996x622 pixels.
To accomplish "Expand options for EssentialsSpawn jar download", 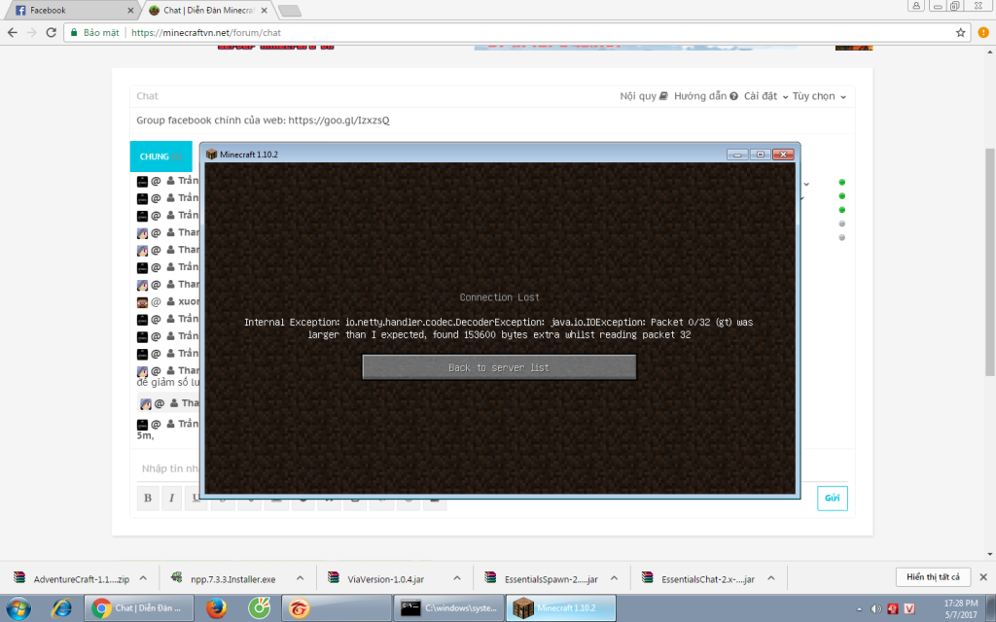I will [614, 578].
